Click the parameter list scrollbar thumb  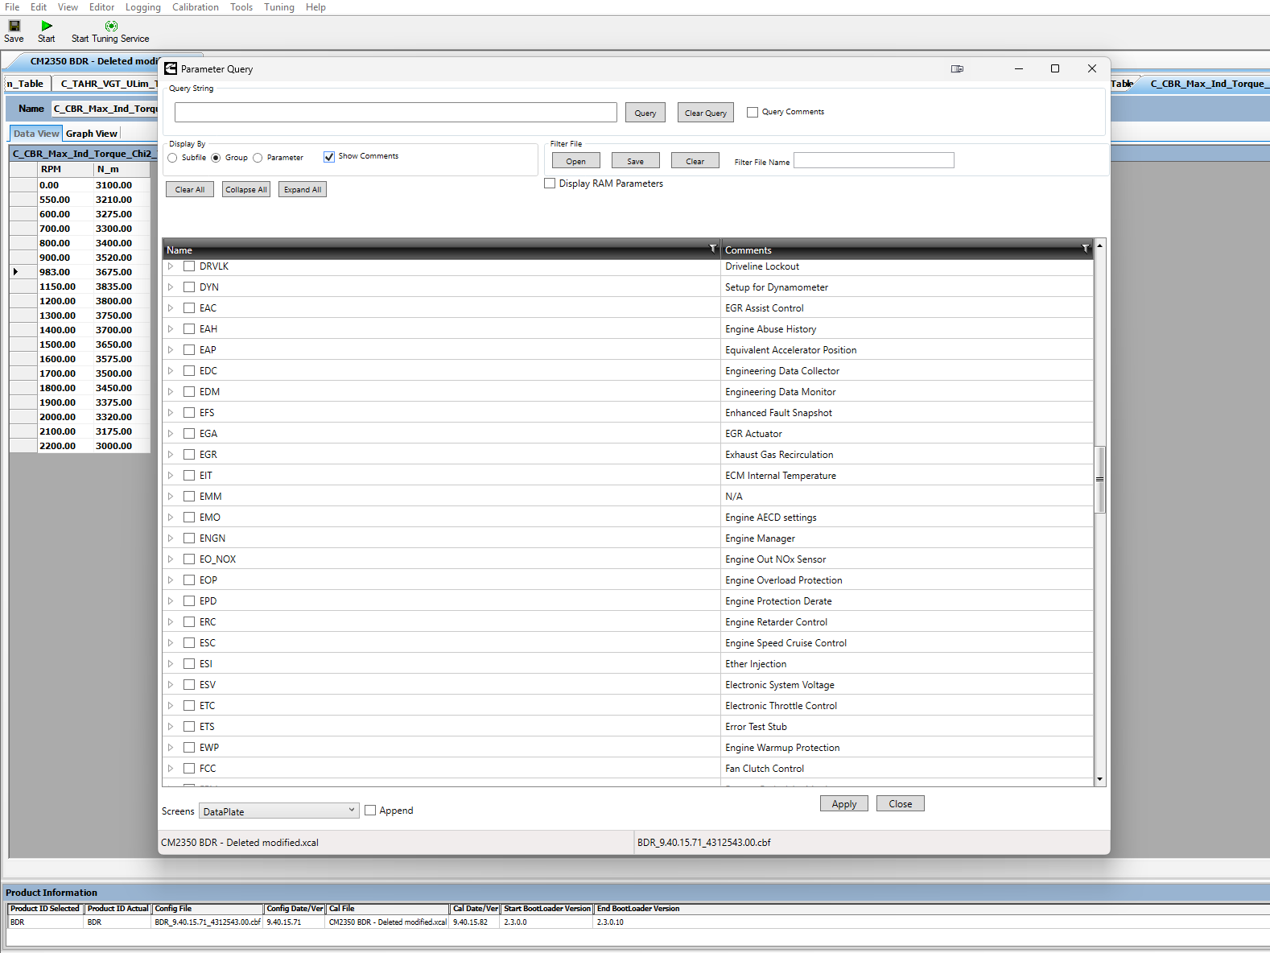click(1099, 479)
